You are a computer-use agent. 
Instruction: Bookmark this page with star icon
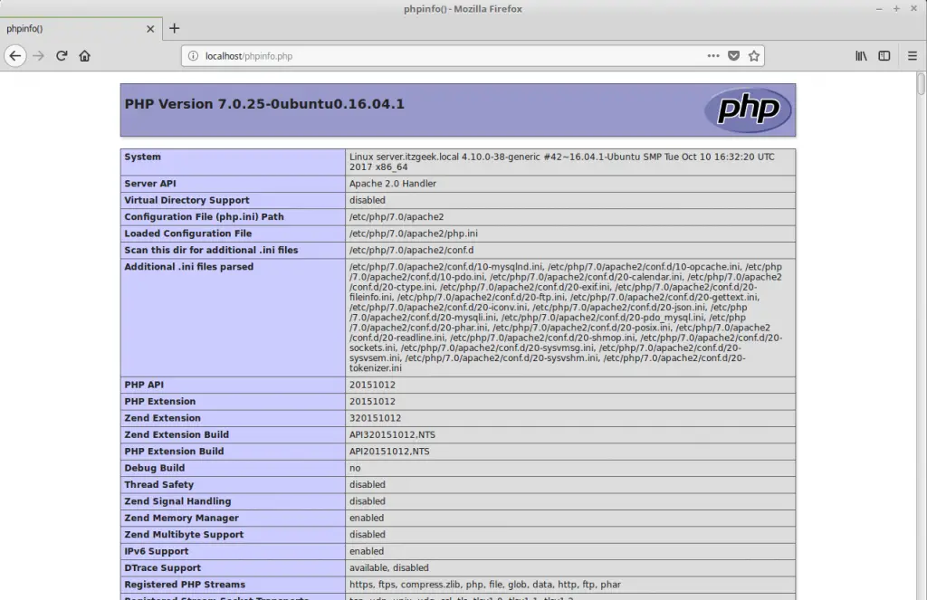coord(754,56)
